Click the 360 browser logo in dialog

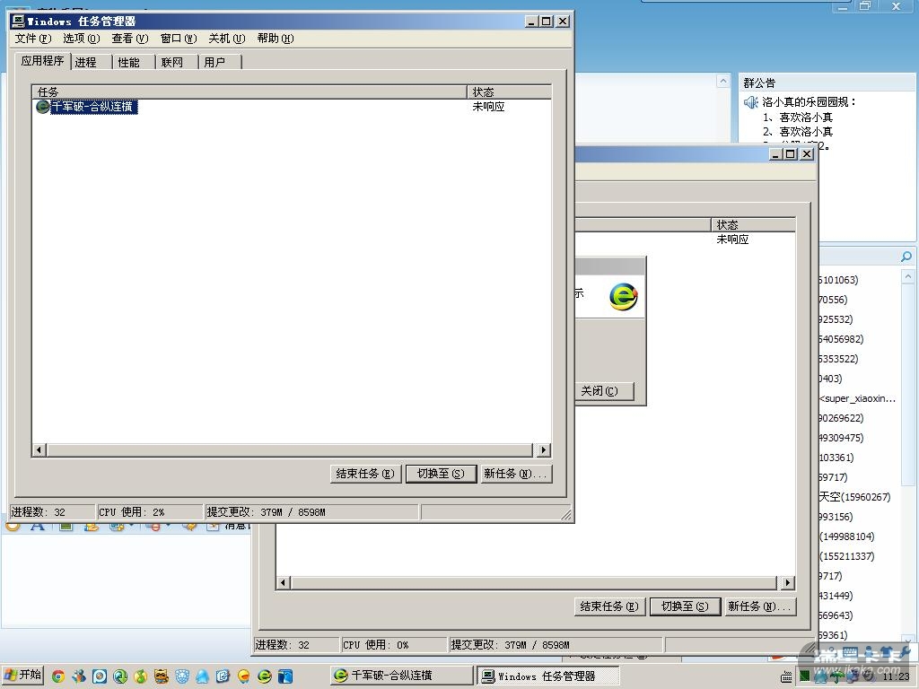[623, 296]
